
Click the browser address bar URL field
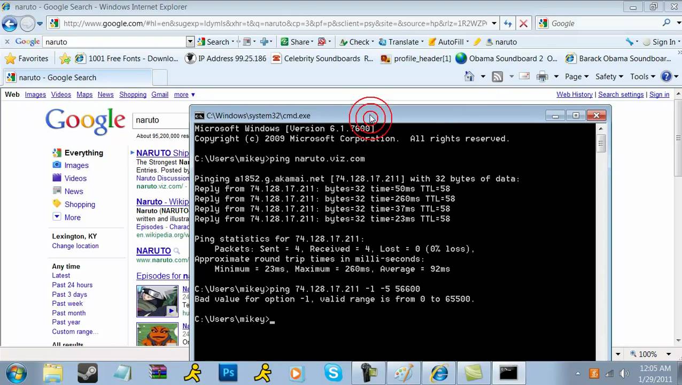[x=275, y=24]
